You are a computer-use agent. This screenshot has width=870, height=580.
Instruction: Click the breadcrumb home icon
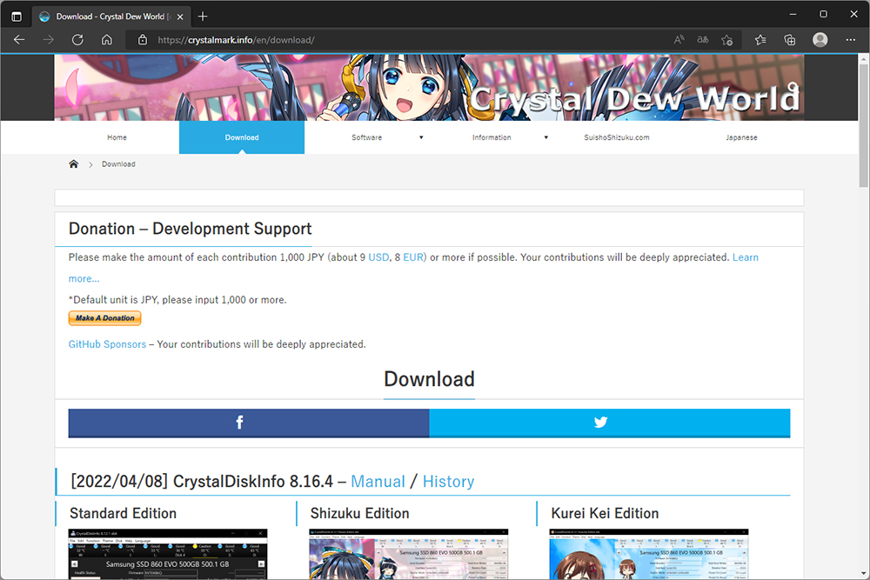pyautogui.click(x=73, y=164)
